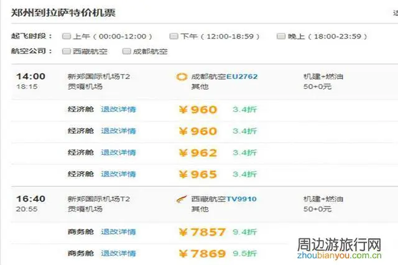Check the 上午 (00:00-12:00) time filter
The width and height of the screenshot is (398, 265).
(x=67, y=36)
